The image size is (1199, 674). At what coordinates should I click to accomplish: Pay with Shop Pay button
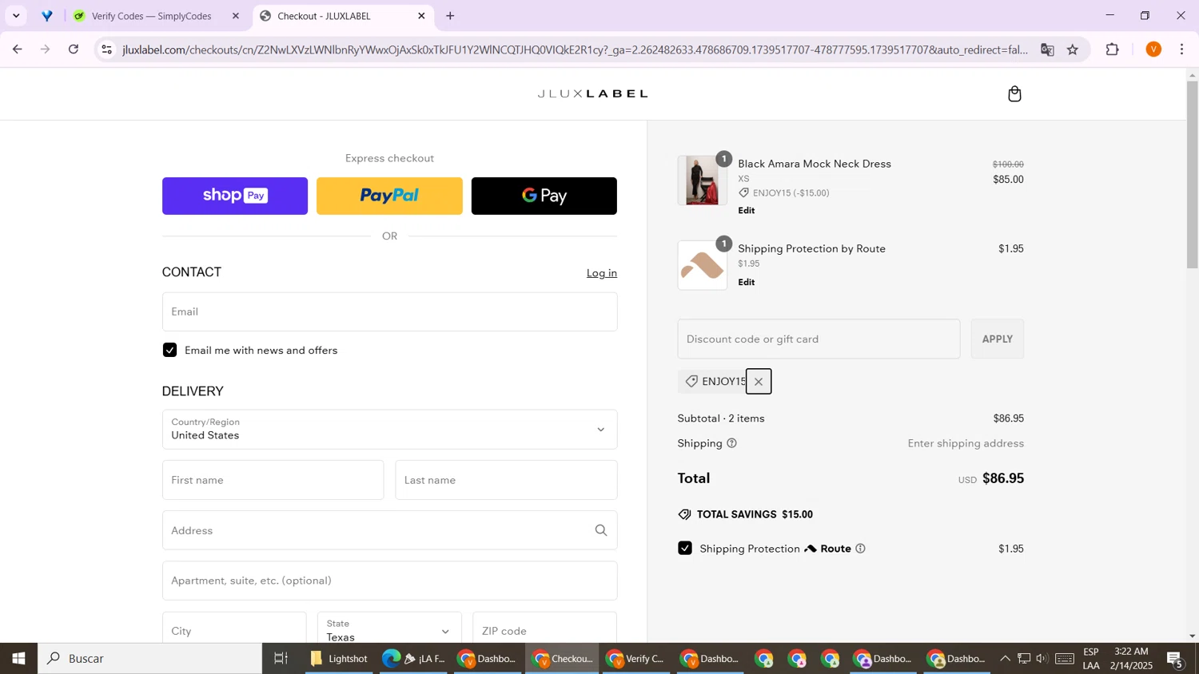pyautogui.click(x=235, y=196)
